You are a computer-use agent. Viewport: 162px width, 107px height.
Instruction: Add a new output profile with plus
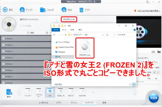(x=93, y=92)
